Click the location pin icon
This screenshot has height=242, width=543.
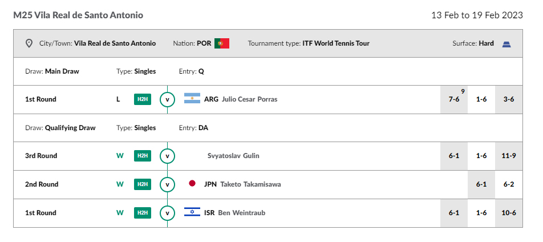click(x=29, y=43)
